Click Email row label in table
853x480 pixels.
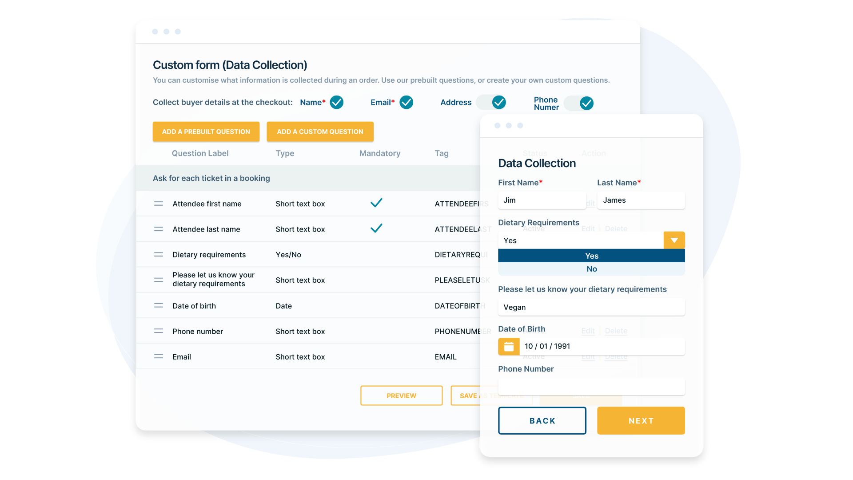pyautogui.click(x=182, y=357)
